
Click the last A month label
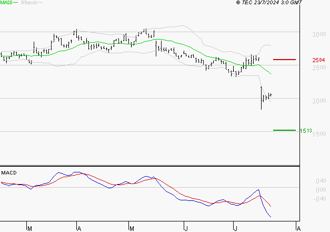point(298,228)
